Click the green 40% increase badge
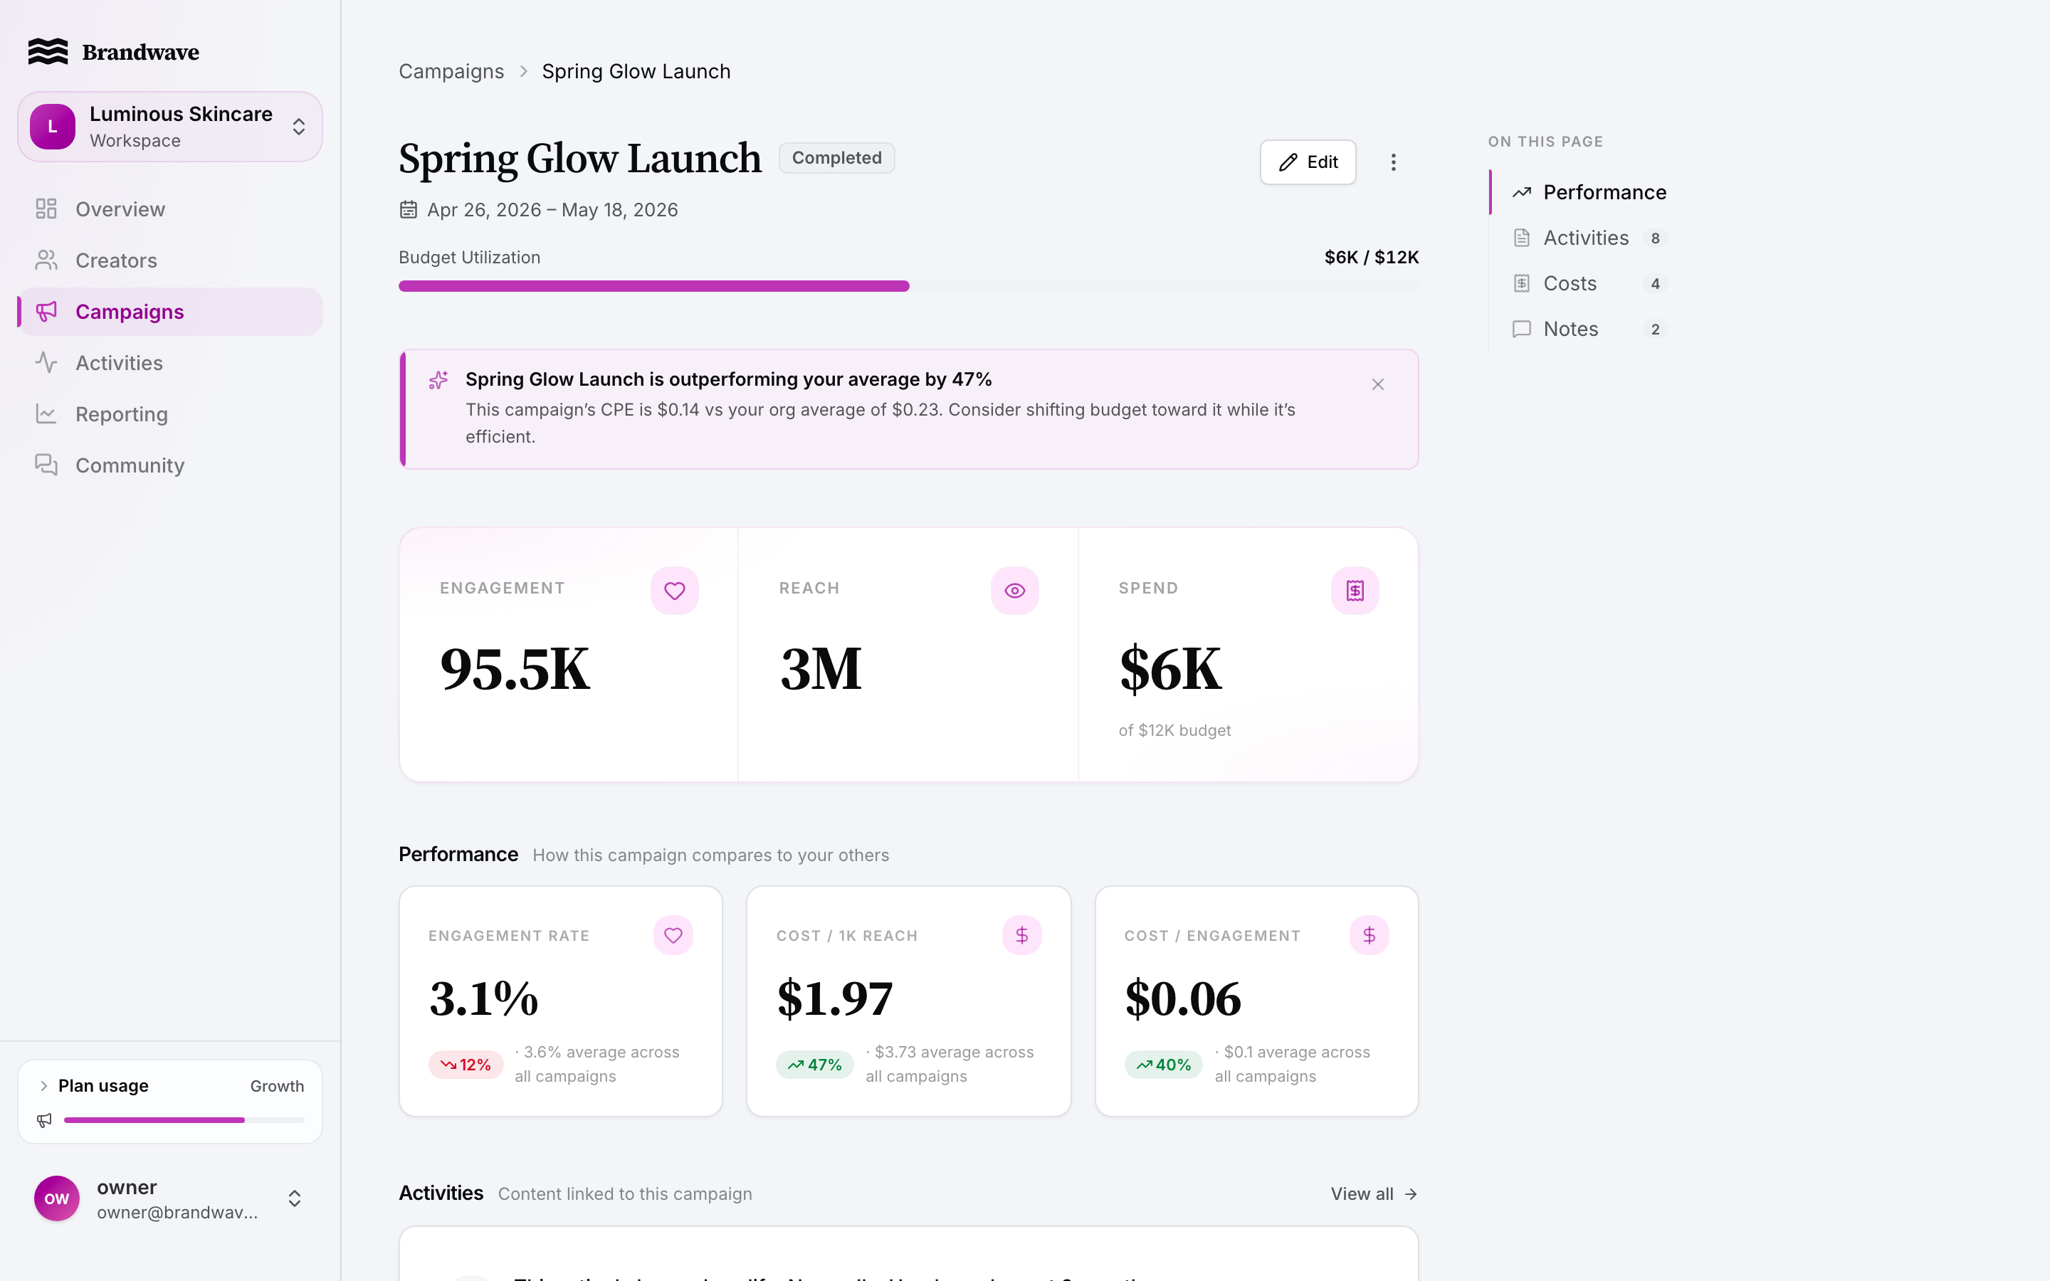The image size is (2050, 1281). [1163, 1065]
